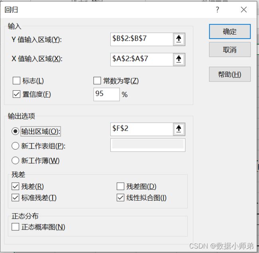
Task: Click range selector icon beside $F$2 output field
Action: (179, 129)
